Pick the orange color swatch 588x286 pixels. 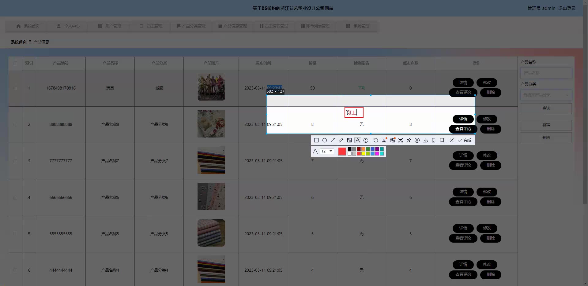363,149
